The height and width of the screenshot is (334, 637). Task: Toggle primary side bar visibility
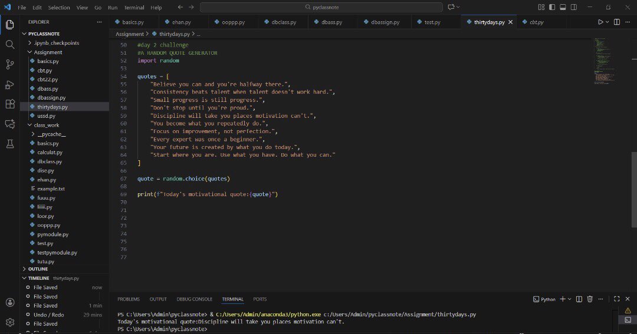click(x=552, y=7)
